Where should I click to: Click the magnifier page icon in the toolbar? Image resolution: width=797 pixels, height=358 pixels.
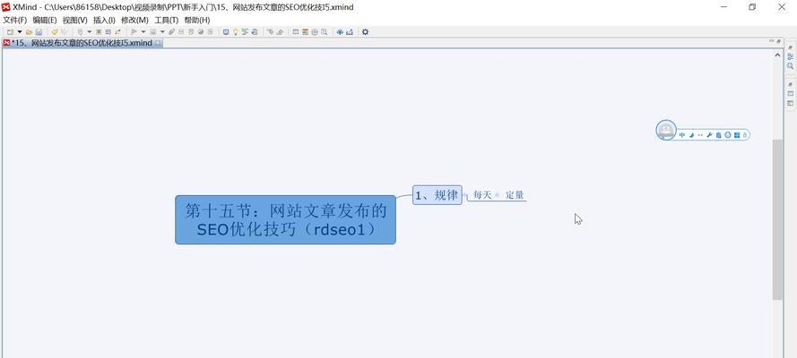coord(325,32)
